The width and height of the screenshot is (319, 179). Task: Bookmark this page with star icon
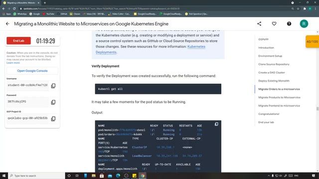(x=298, y=9)
